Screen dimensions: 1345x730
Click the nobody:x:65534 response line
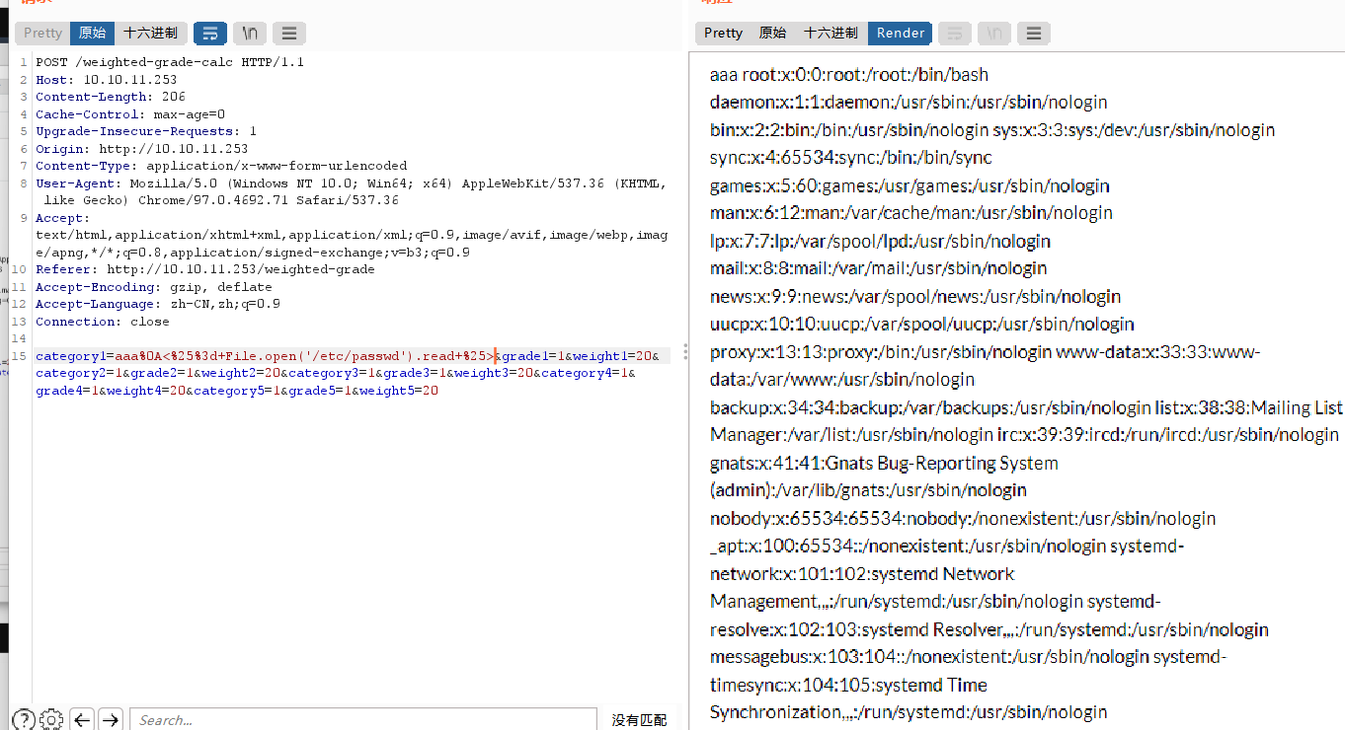coord(963,518)
